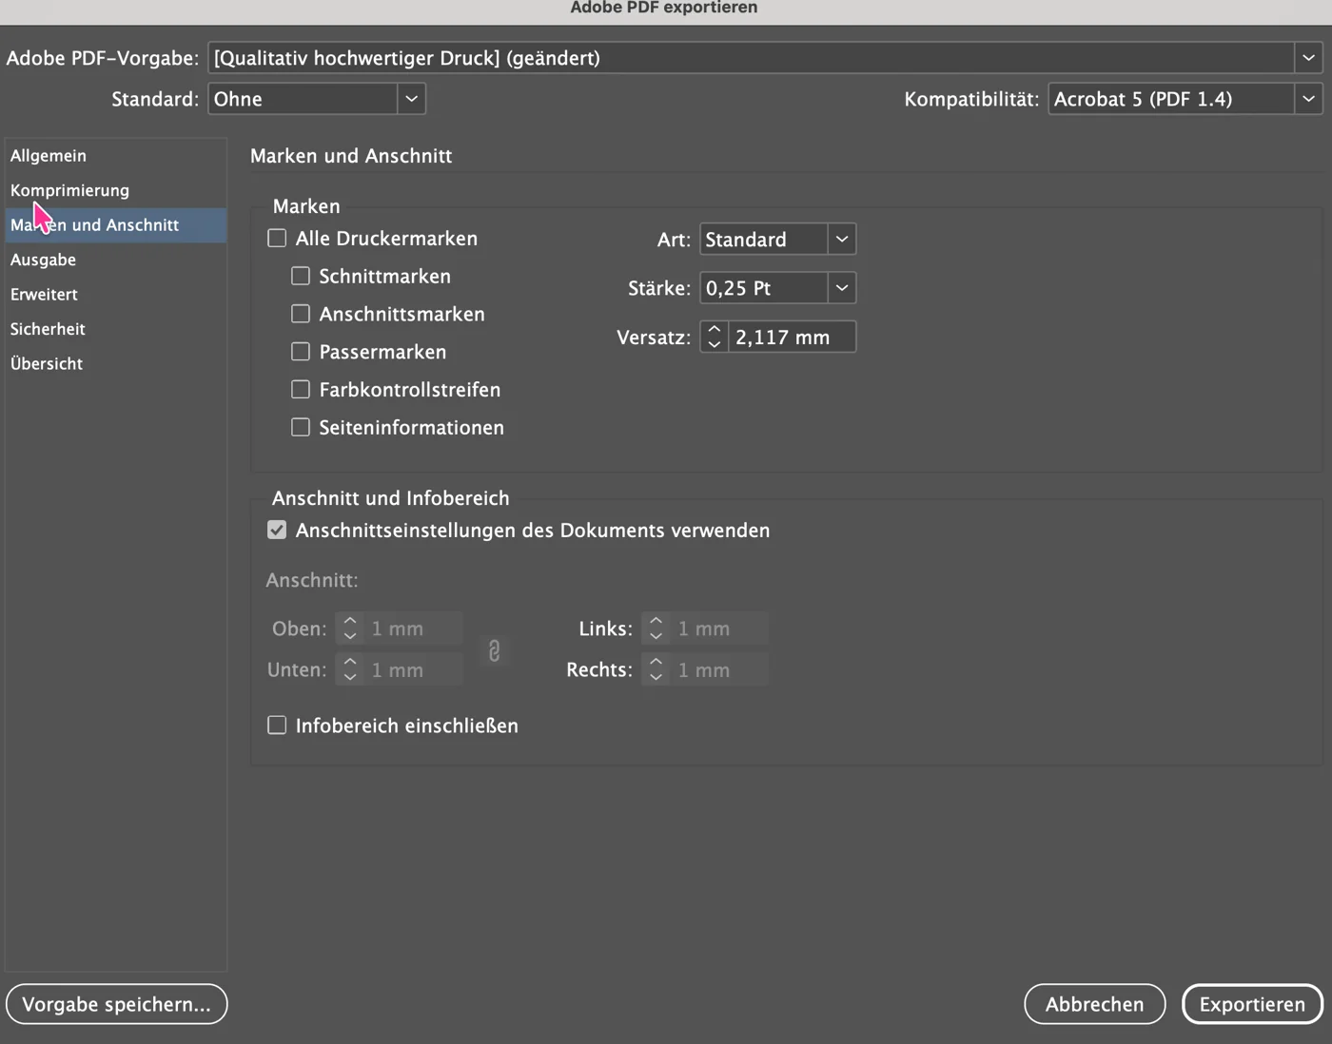Click the Rechts stepper arrows
1332x1044 pixels.
coord(656,670)
